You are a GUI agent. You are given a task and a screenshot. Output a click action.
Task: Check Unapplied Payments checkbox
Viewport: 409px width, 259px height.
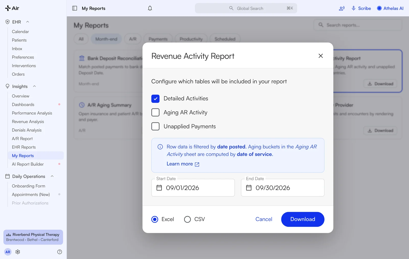tap(155, 126)
